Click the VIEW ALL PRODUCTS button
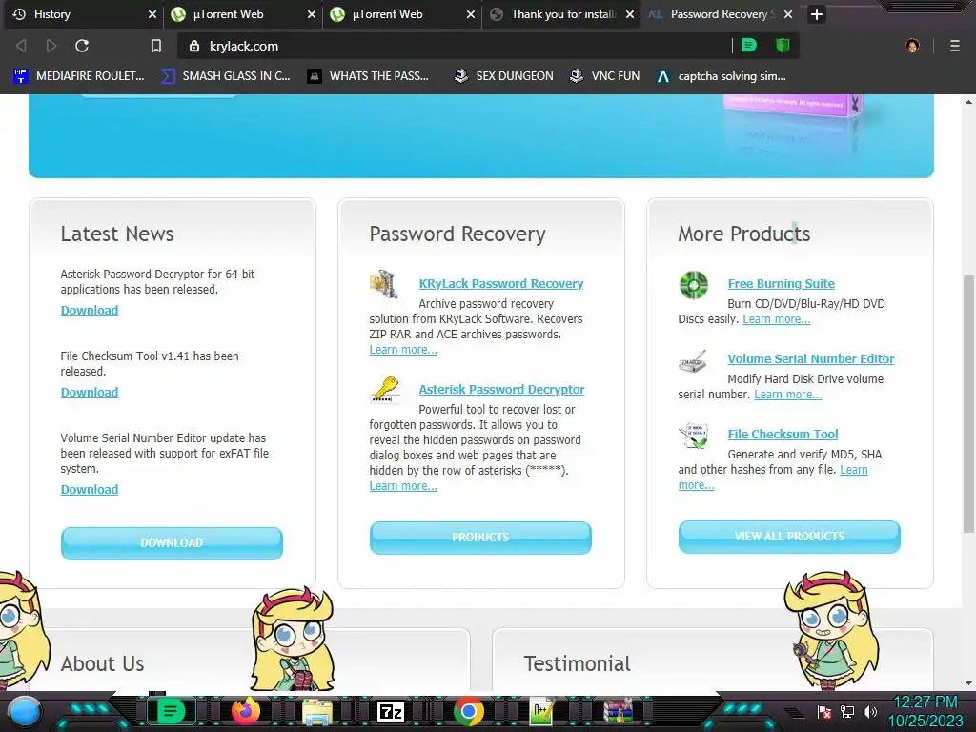 [789, 537]
